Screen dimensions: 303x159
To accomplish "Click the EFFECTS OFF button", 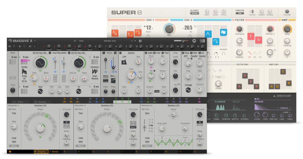I will pyautogui.click(x=283, y=96).
